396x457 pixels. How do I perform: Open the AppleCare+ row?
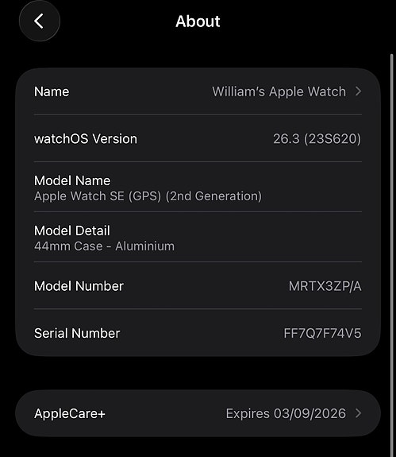click(x=198, y=413)
